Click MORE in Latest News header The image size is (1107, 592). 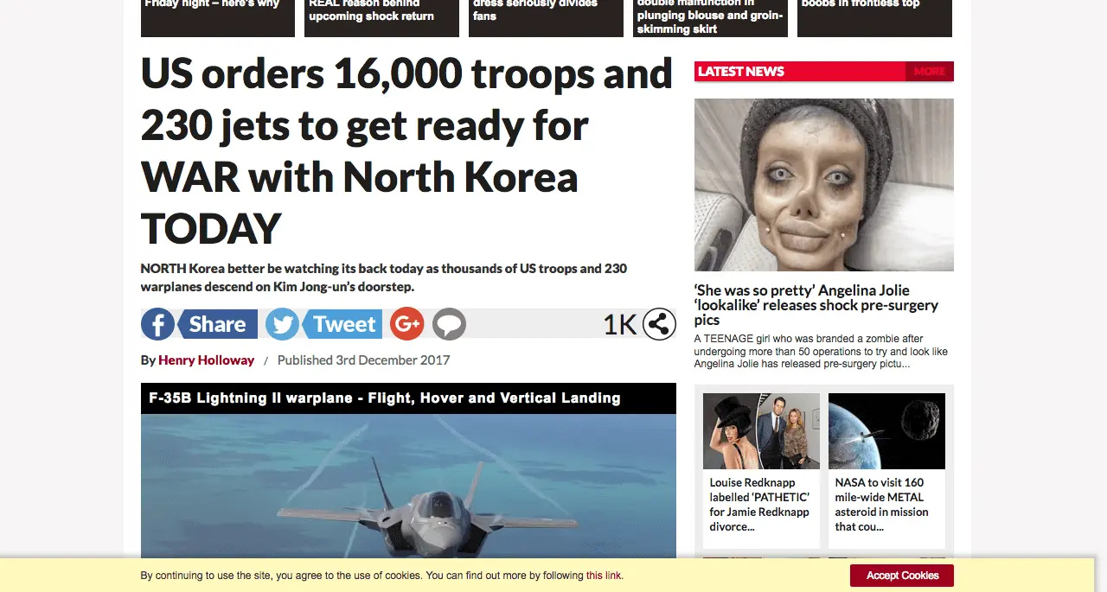pos(929,72)
